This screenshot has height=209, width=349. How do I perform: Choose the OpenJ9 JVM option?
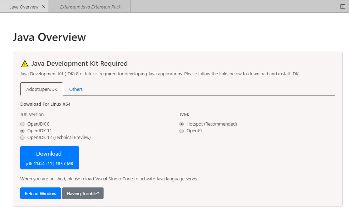coord(182,130)
